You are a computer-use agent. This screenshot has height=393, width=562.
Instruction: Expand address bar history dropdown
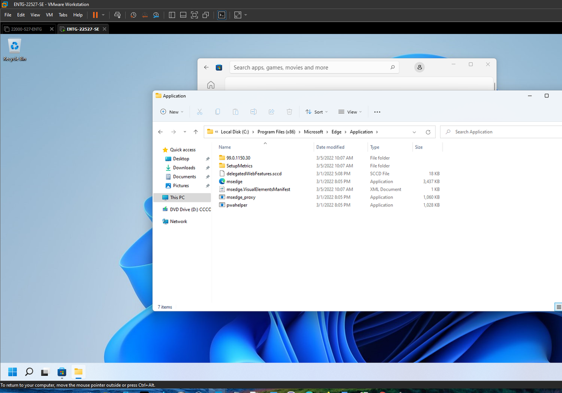pos(414,132)
